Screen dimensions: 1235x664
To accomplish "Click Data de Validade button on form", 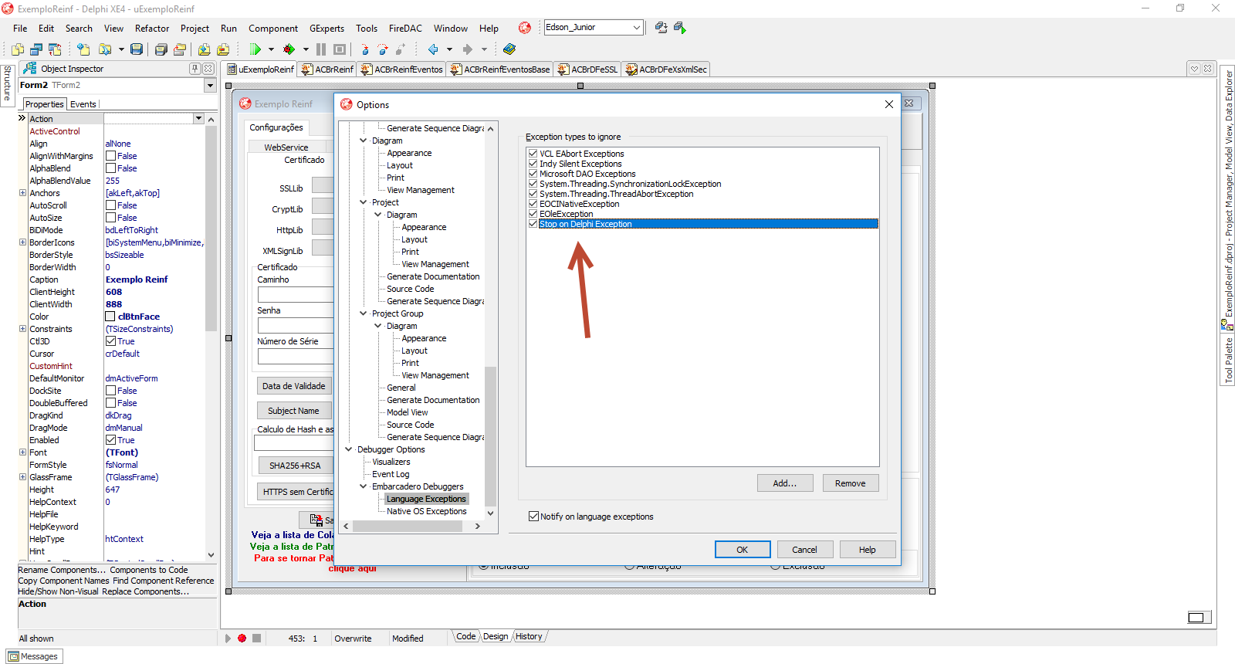I will point(294,386).
